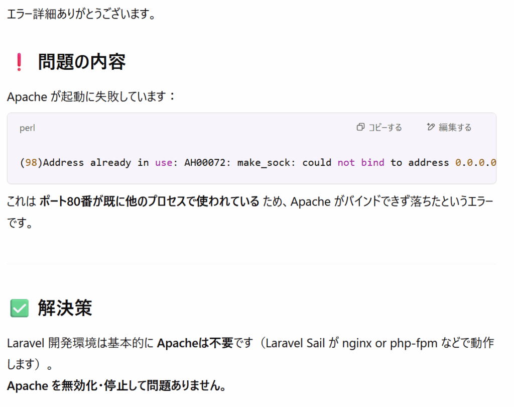Click bold line 'Apache を無効化・停止して問題ありません。'
Image resolution: width=514 pixels, height=407 pixels.
point(116,386)
